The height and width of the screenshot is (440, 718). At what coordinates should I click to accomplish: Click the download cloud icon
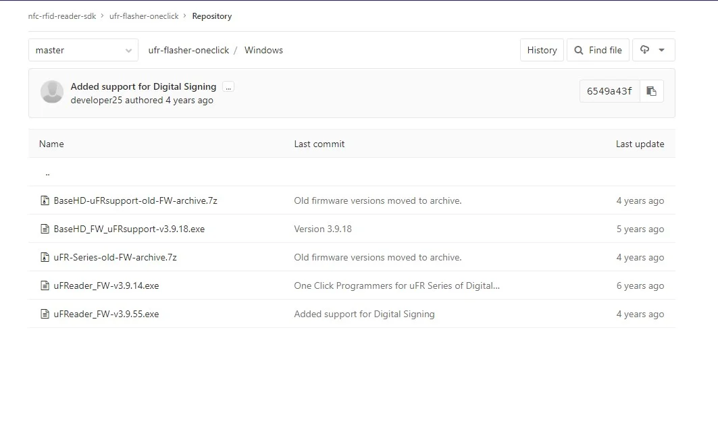[x=645, y=49]
